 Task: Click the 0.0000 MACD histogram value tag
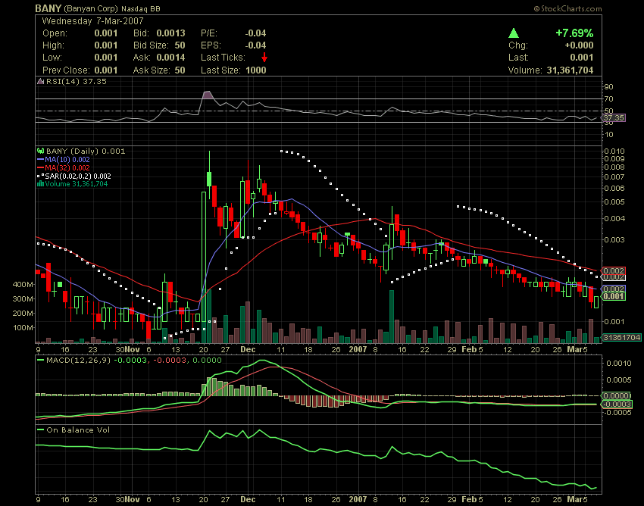616,396
